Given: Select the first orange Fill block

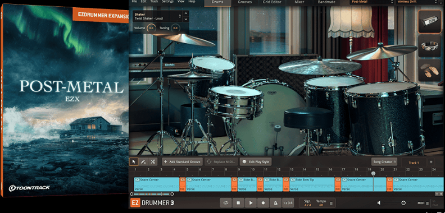Looking at the screenshot, I should (x=182, y=184).
